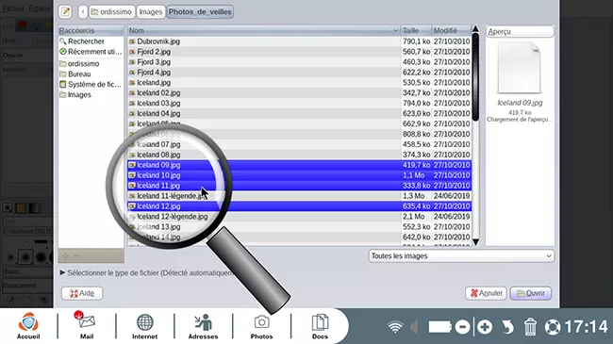Go to Images folder in path bar

tap(151, 11)
